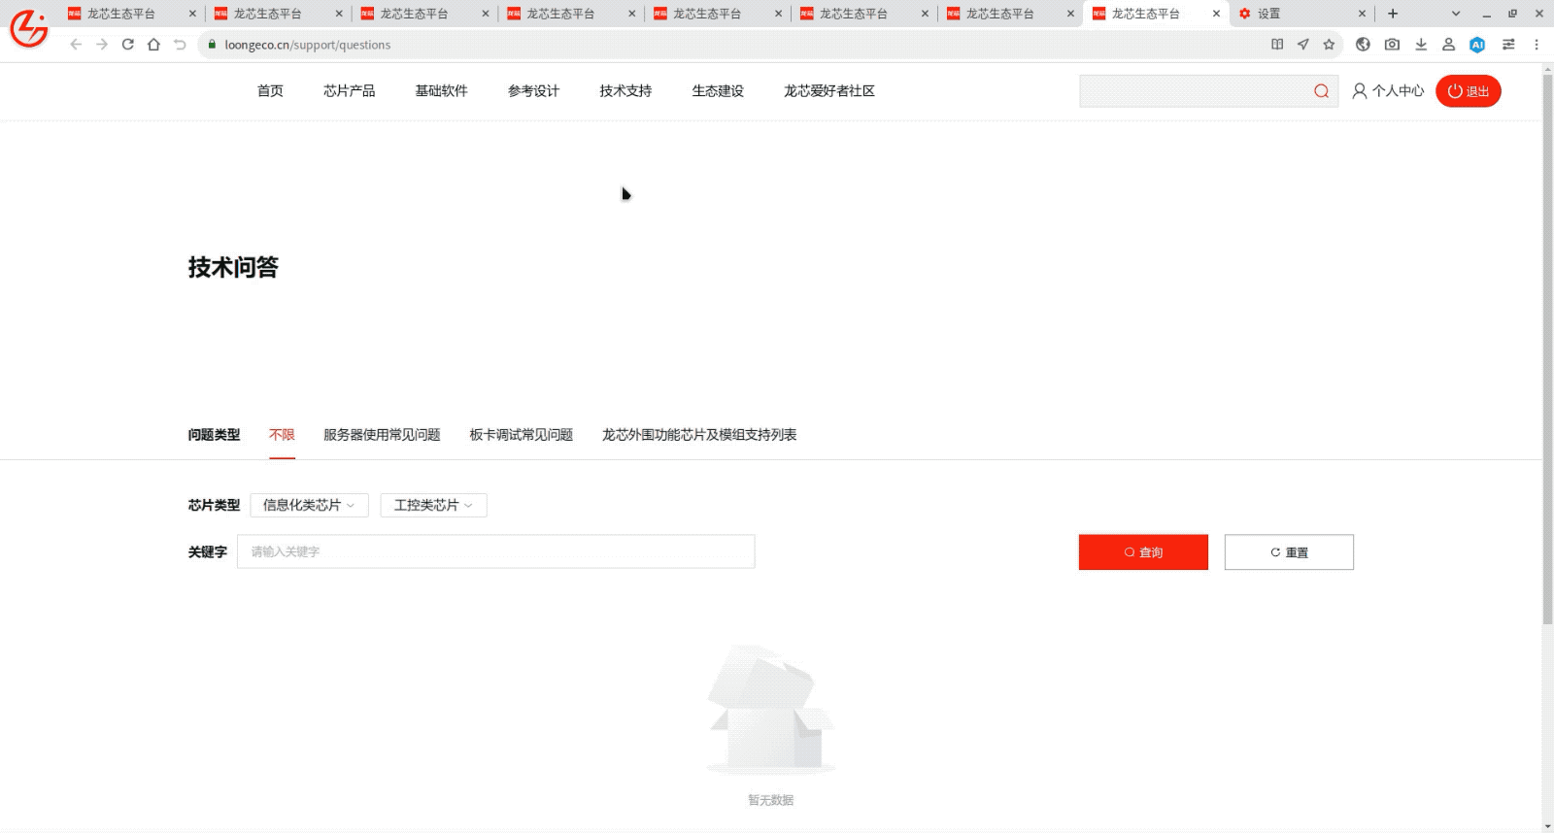Image resolution: width=1554 pixels, height=833 pixels.
Task: Go to browser home page
Action: tap(153, 45)
